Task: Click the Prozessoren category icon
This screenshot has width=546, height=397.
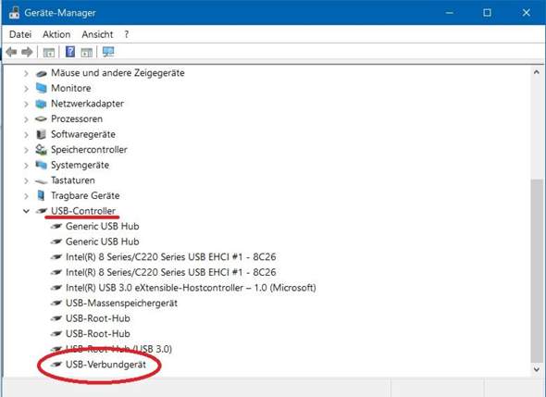Action: 41,118
